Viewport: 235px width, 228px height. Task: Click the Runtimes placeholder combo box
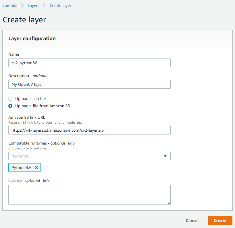pos(89,156)
